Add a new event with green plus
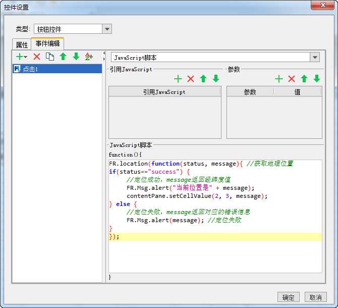This screenshot has width=338, height=308. (x=20, y=57)
